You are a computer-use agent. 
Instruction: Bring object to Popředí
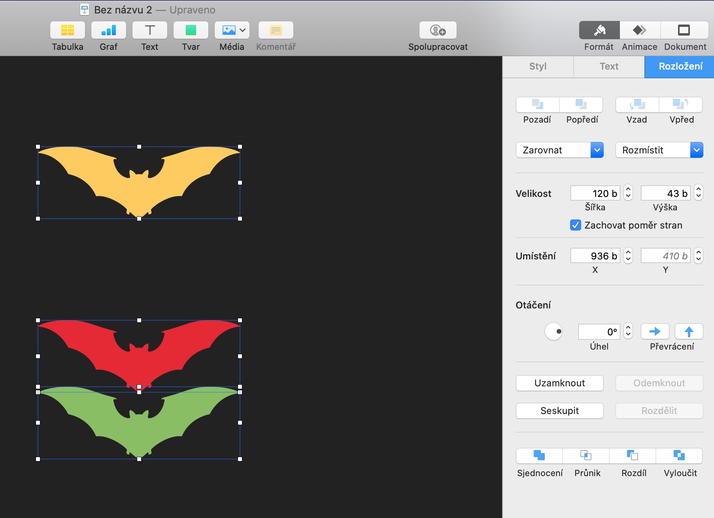click(x=581, y=105)
